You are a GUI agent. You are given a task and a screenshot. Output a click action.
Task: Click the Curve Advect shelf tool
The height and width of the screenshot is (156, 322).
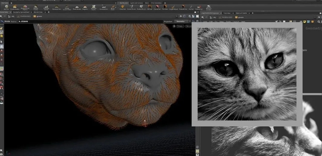(103, 7)
